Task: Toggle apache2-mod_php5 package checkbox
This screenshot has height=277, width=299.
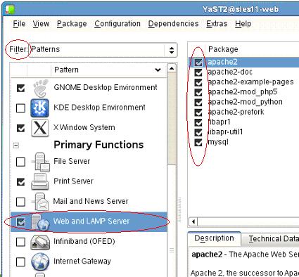Action: tap(198, 93)
